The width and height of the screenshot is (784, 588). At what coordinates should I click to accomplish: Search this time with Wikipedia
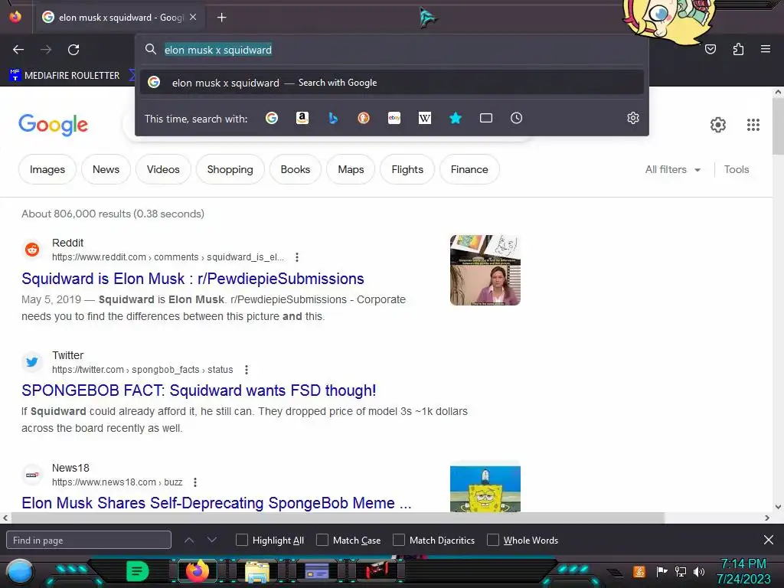click(424, 118)
